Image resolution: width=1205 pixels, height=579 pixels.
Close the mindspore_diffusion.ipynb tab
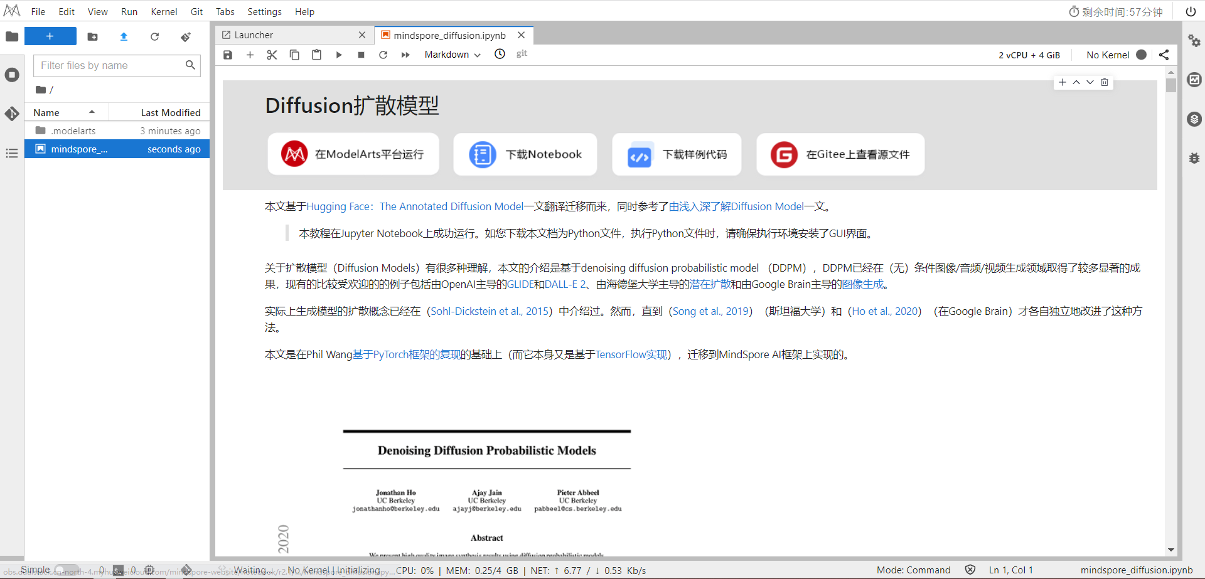click(x=521, y=35)
